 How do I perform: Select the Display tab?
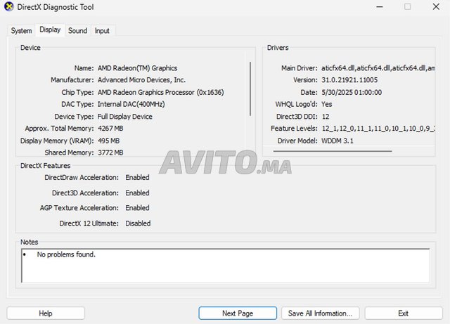pyautogui.click(x=50, y=30)
